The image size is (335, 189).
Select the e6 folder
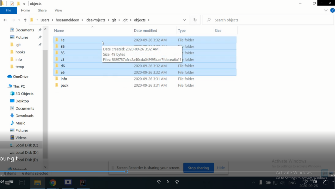pyautogui.click(x=145, y=72)
